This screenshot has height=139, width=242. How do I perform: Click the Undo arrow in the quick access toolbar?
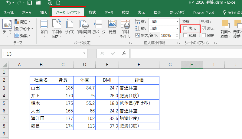pos(8,3)
